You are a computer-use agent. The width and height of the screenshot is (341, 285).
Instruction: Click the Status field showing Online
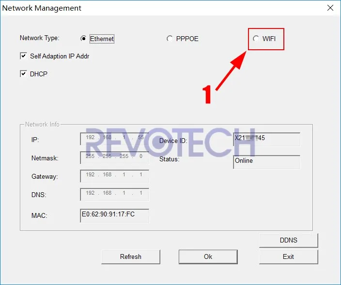click(267, 162)
